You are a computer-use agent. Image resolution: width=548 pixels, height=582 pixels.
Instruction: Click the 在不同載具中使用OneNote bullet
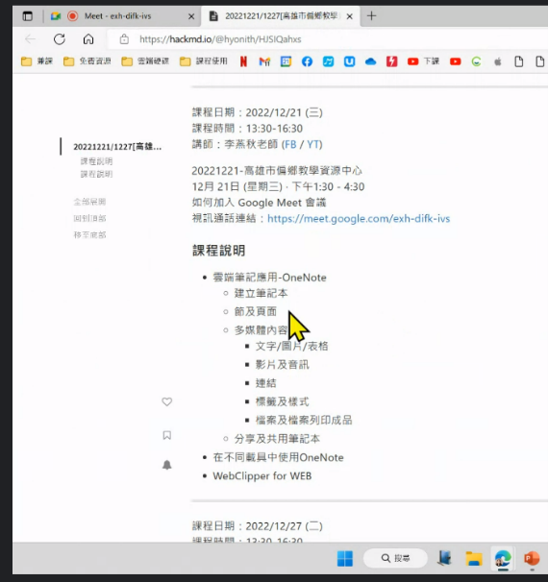278,457
